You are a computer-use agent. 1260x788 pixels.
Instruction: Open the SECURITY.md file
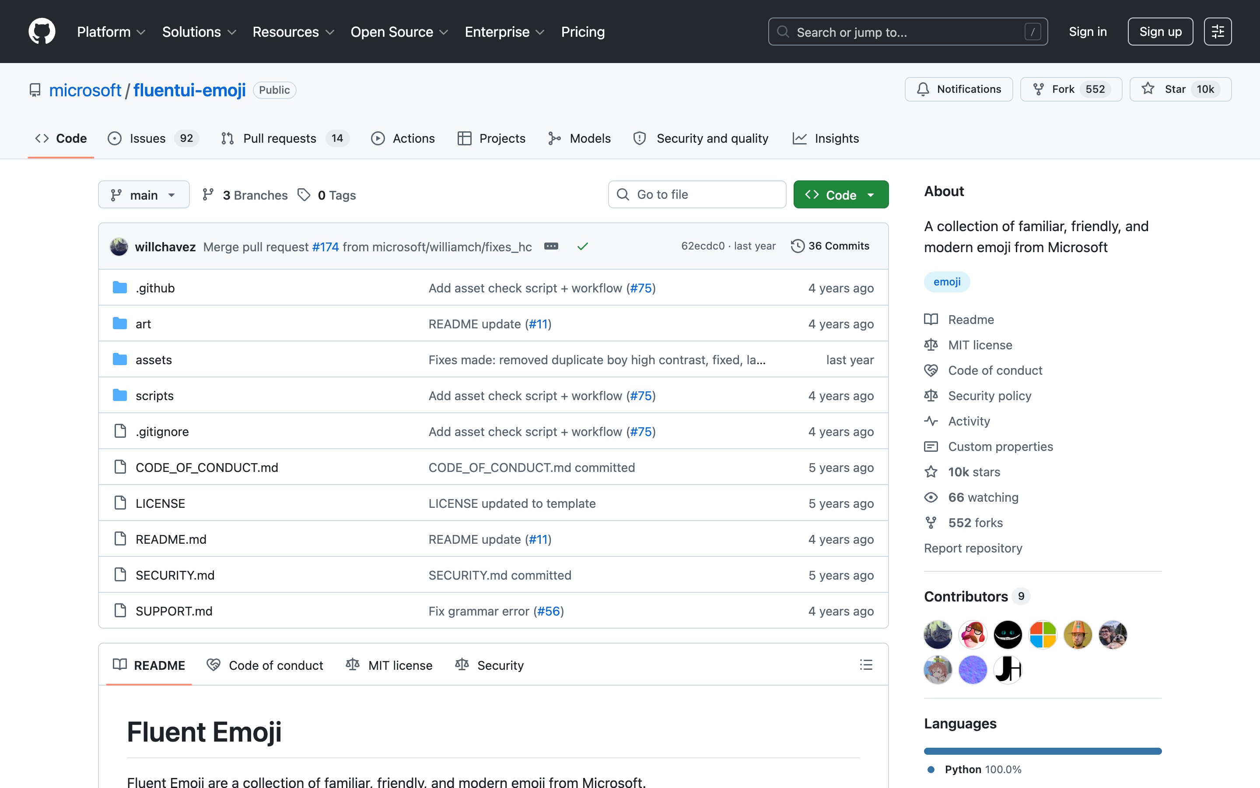click(x=175, y=575)
